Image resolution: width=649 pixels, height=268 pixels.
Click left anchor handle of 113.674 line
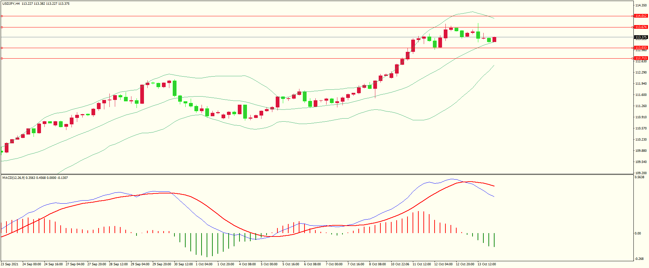point(2,27)
